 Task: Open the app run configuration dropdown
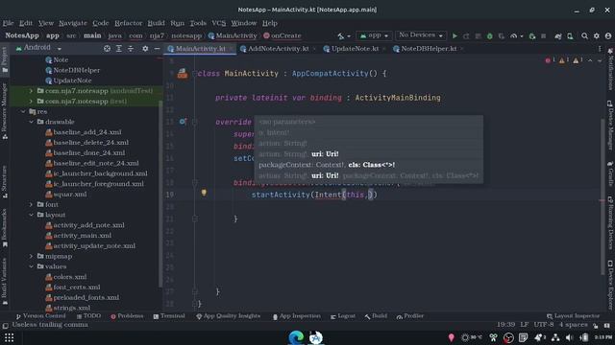(x=374, y=35)
